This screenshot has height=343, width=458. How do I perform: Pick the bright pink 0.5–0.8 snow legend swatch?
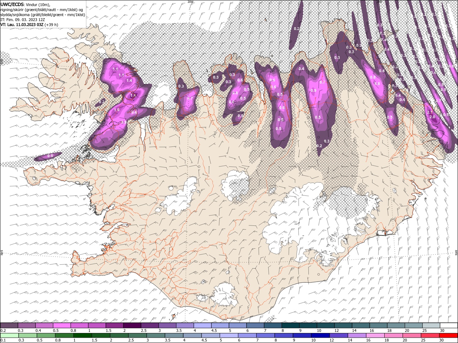coord(62,325)
